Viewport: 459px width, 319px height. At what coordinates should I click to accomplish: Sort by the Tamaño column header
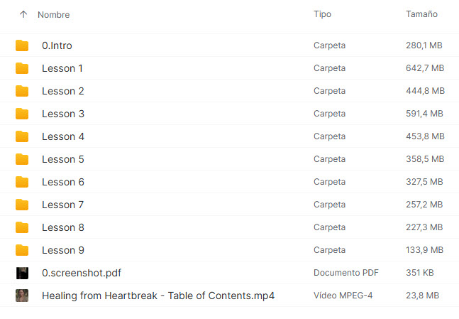tap(421, 14)
